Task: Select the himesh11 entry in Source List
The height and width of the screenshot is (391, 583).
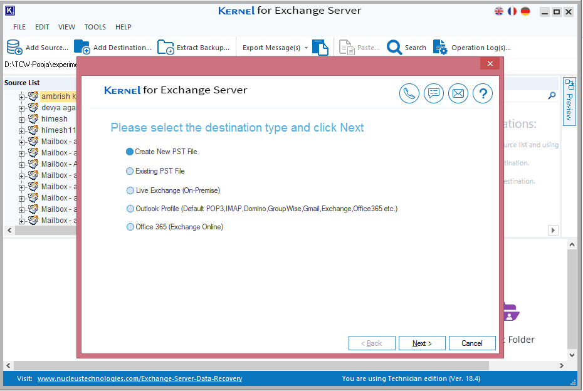Action: point(58,130)
